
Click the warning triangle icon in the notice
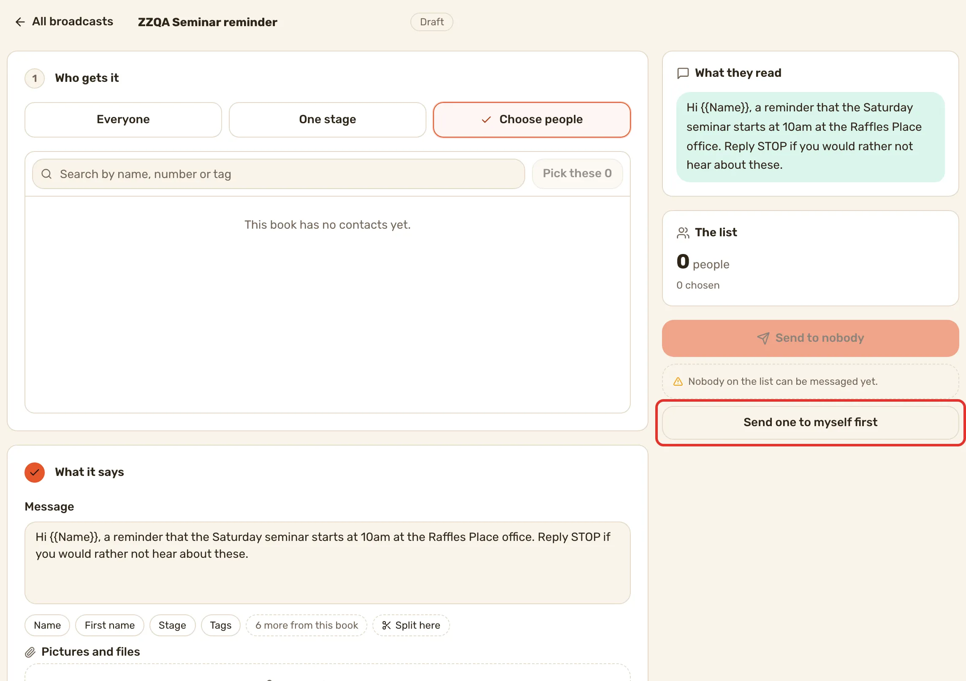pyautogui.click(x=678, y=381)
